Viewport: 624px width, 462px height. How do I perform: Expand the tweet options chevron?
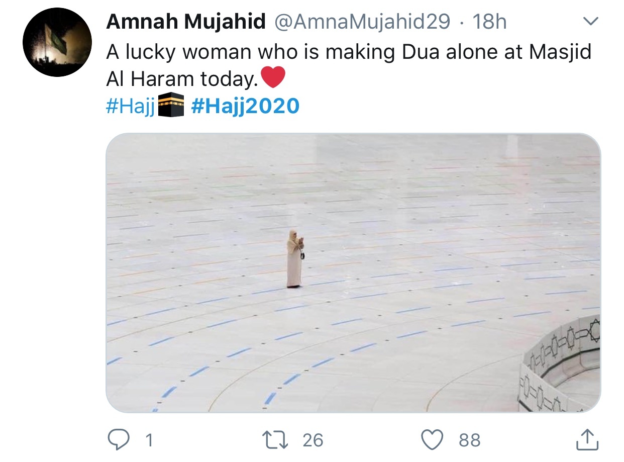coord(590,22)
